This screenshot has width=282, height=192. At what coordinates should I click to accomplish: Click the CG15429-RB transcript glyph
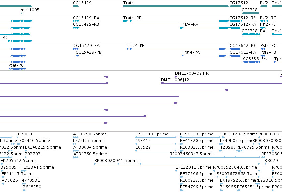coord(76,28)
